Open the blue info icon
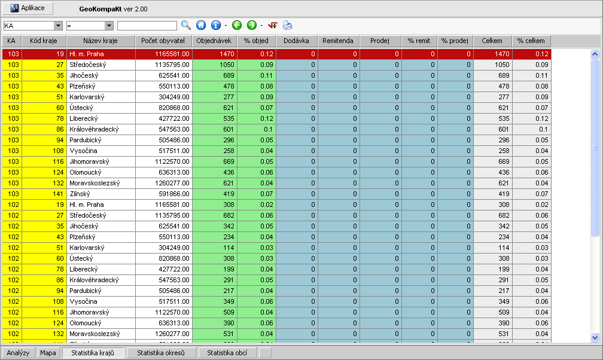Image resolution: width=603 pixels, height=360 pixels. pyautogui.click(x=216, y=26)
